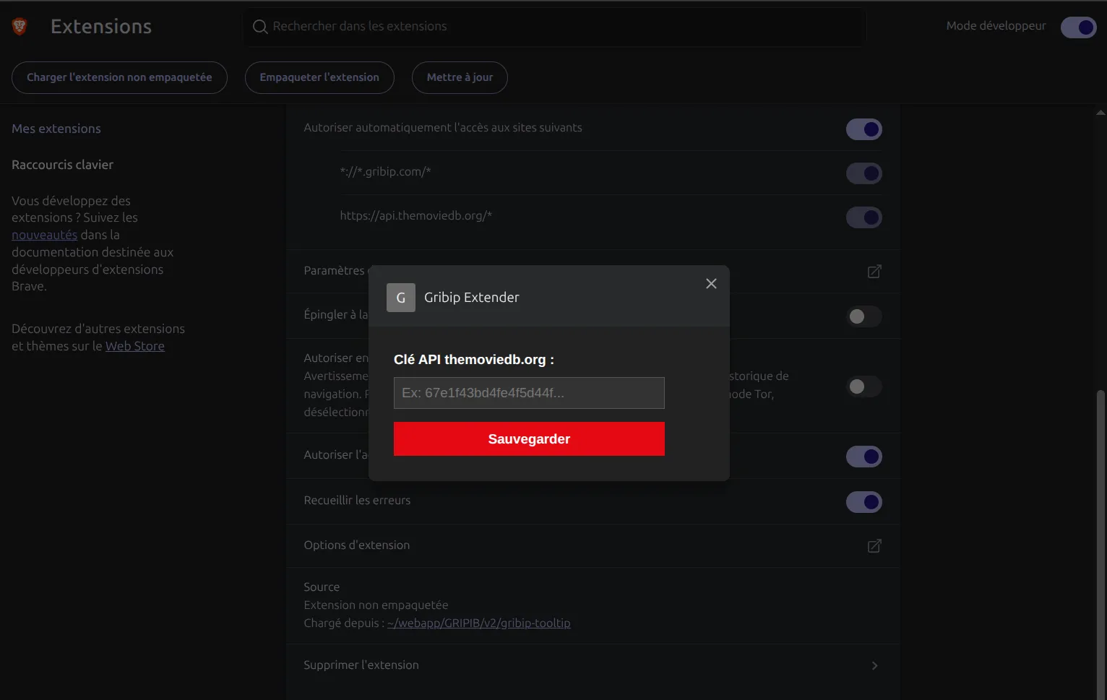This screenshot has height=700, width=1107.
Task: Toggle Recueillir les erreurs switch
Action: click(864, 502)
